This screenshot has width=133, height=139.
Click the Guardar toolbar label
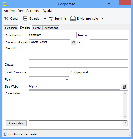coord(35,19)
